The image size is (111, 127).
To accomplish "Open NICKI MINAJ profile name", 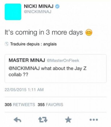I will (39, 6).
